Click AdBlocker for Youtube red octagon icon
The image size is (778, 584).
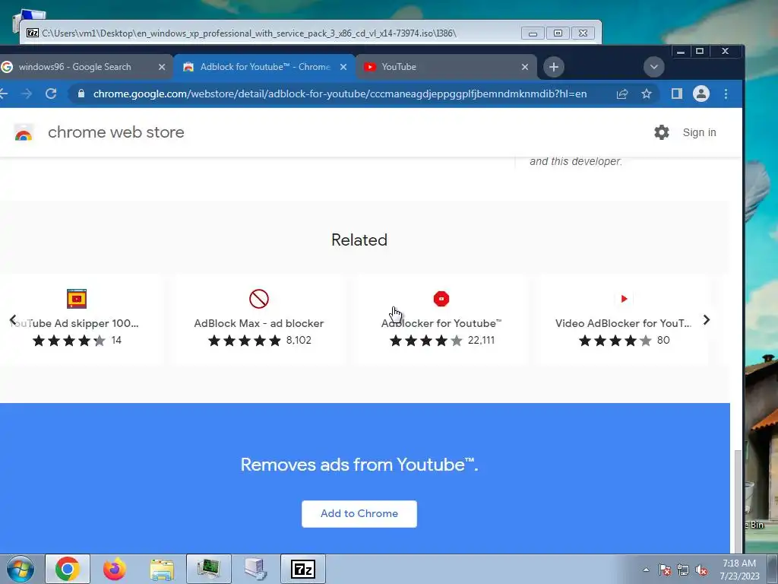(x=441, y=298)
